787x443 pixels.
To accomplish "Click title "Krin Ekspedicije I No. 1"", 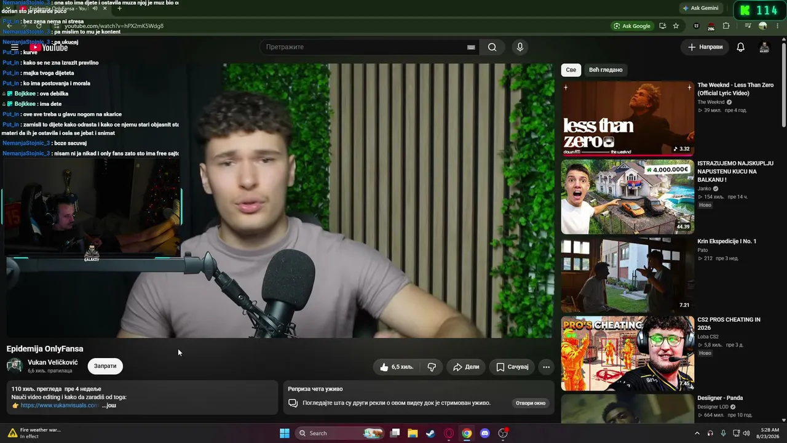I will [x=727, y=241].
